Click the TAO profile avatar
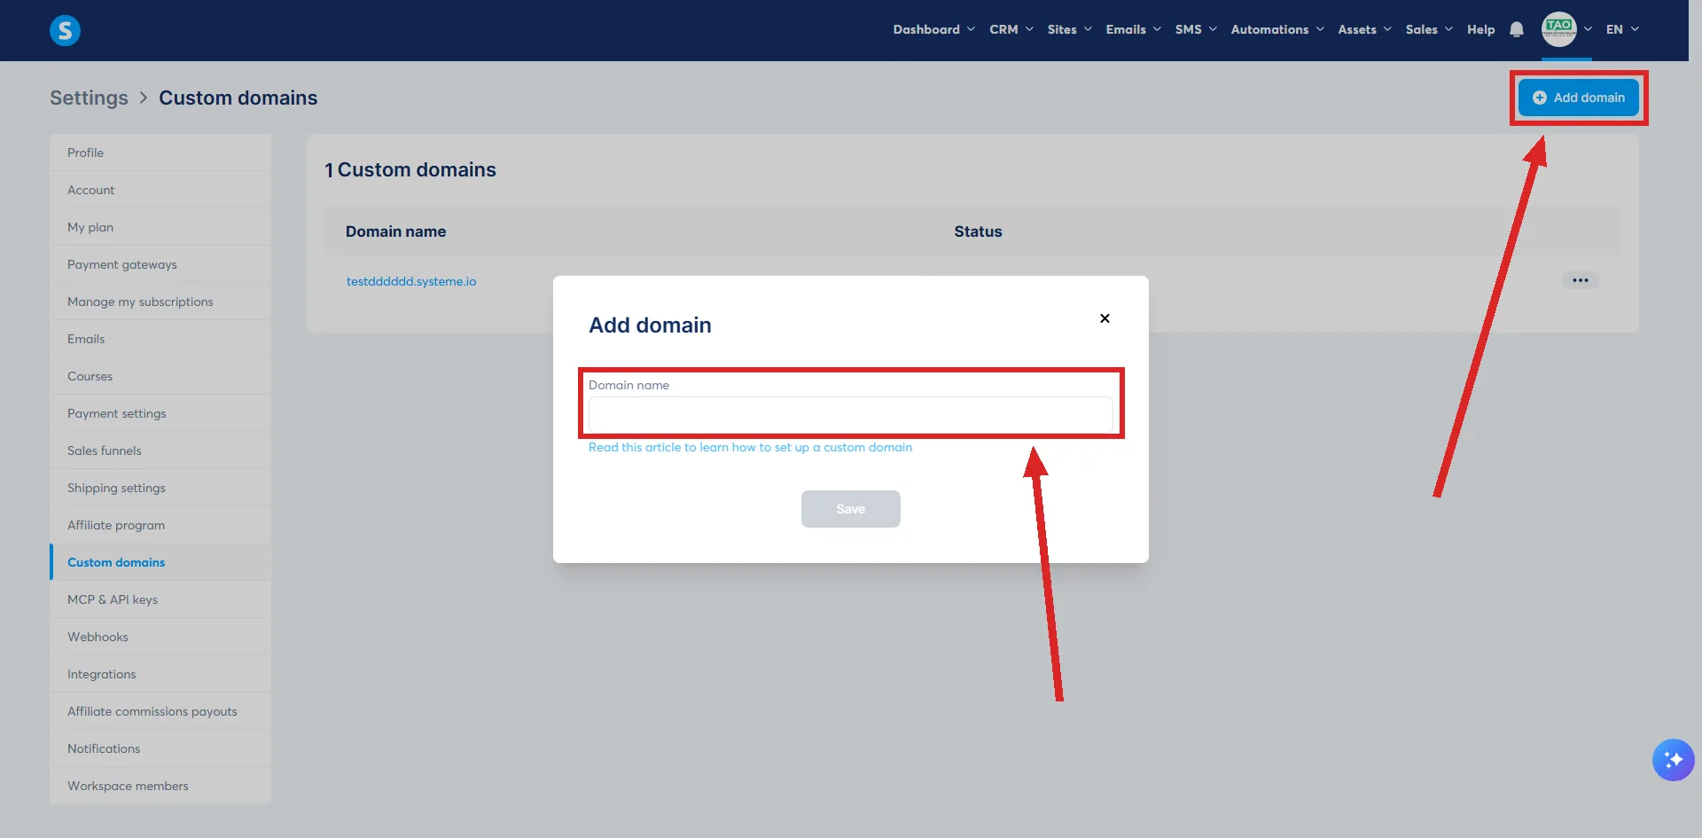The width and height of the screenshot is (1702, 838). tap(1558, 29)
